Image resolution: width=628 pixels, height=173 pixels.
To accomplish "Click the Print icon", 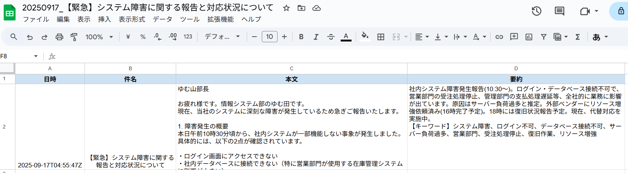I will [x=59, y=37].
